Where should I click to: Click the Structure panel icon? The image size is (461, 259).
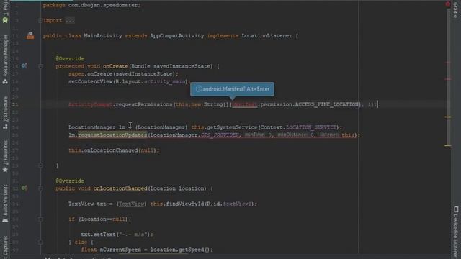coord(5,127)
